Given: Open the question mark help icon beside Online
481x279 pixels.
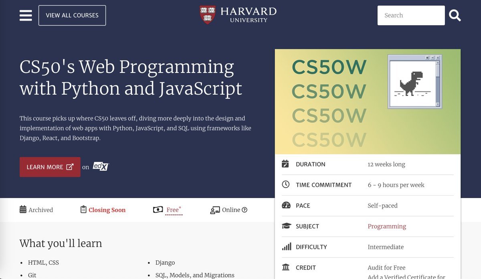Looking at the screenshot, I should tap(245, 210).
